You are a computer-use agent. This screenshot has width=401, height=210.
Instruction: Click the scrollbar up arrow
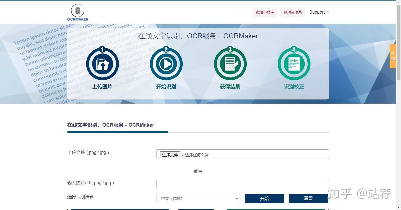click(398, 2)
